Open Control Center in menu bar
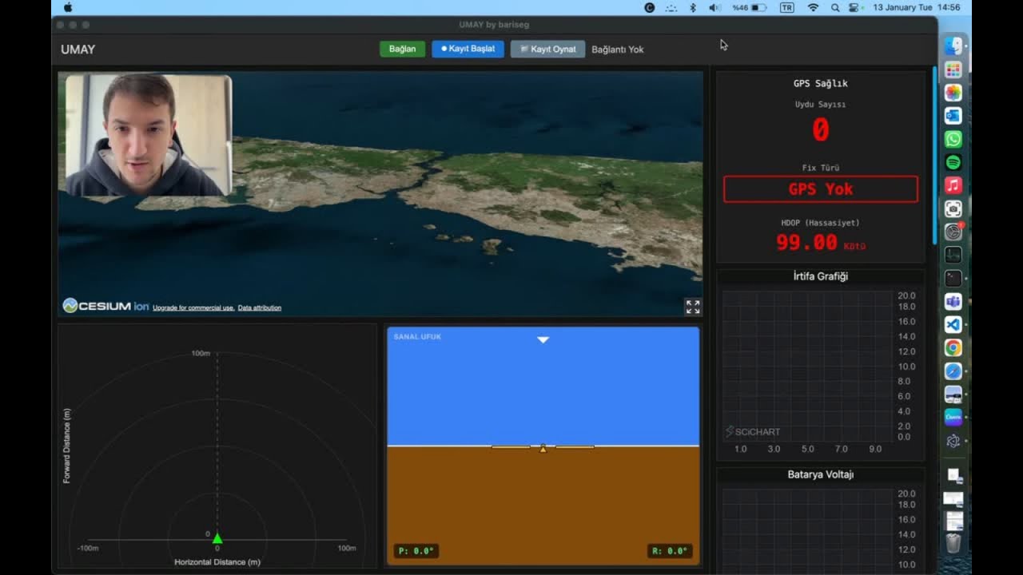 coord(854,7)
